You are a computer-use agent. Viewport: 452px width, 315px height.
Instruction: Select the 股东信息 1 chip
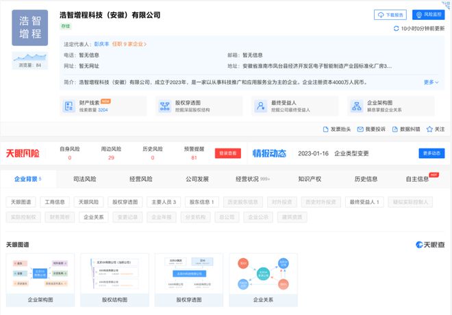(x=202, y=202)
